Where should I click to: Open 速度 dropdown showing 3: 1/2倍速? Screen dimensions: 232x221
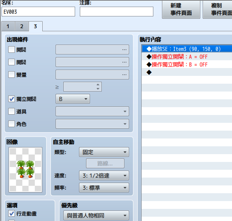coord(104,176)
